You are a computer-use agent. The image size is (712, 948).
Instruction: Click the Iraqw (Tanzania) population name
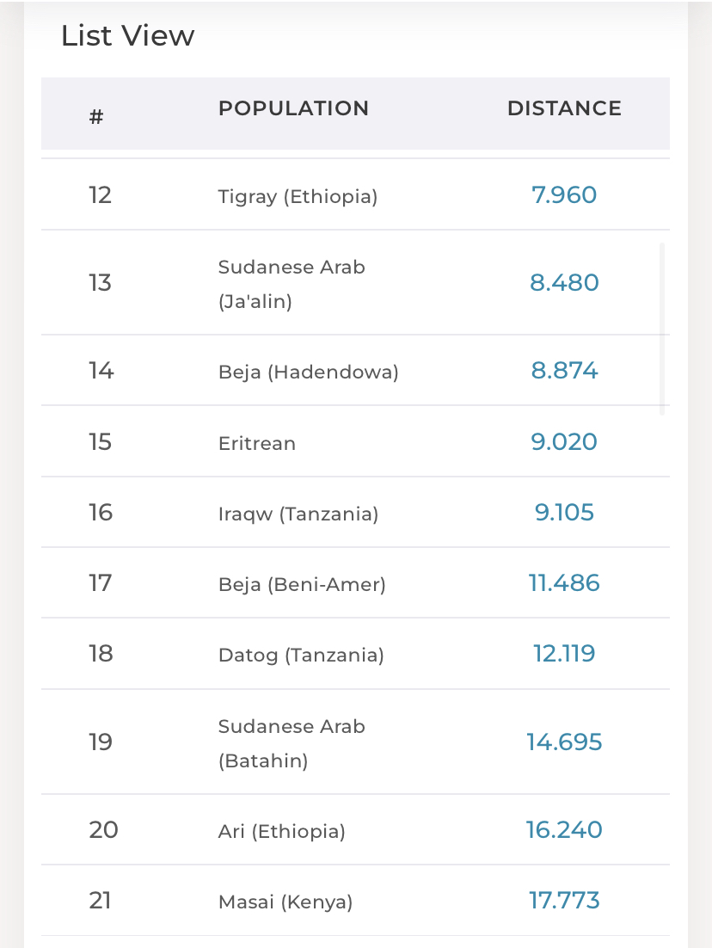tap(298, 514)
